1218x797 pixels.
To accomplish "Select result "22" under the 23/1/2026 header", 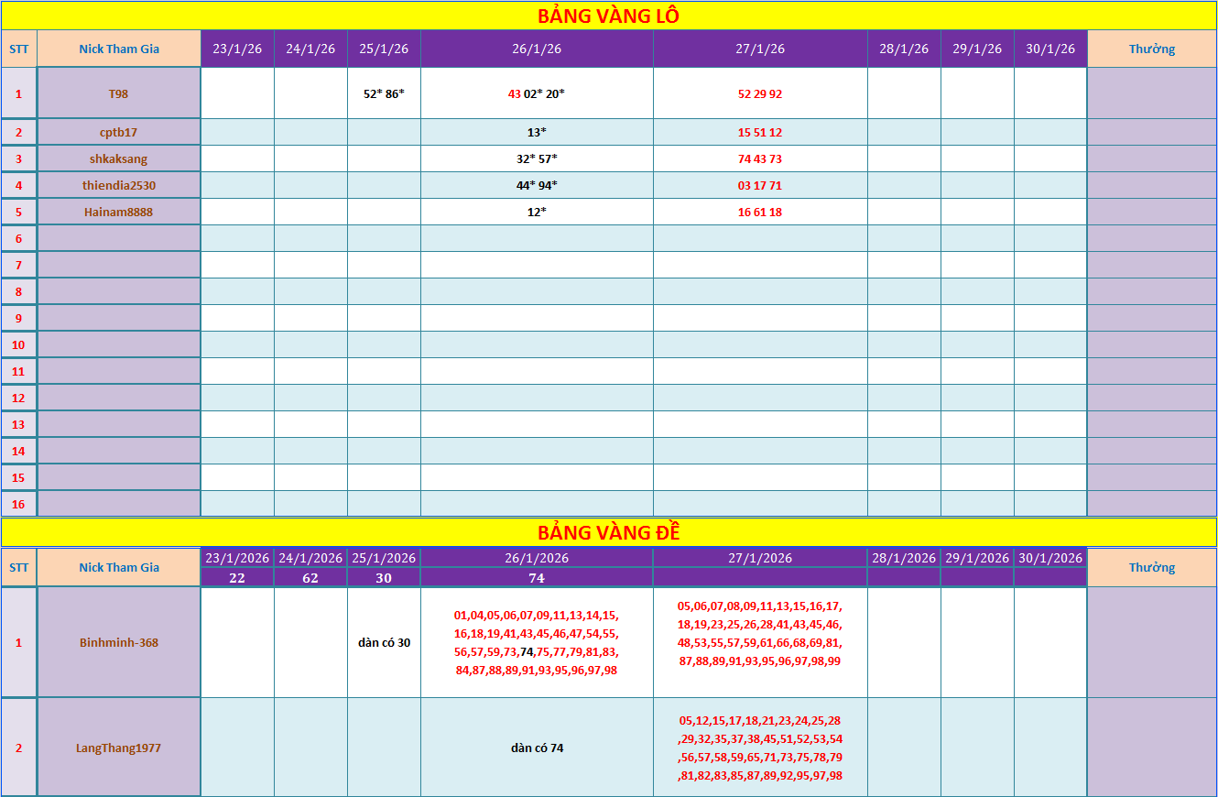I will click(x=237, y=577).
